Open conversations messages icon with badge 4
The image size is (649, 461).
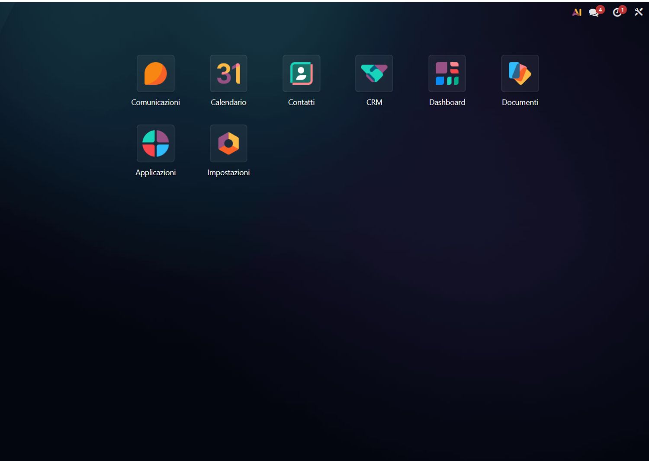[x=596, y=12]
